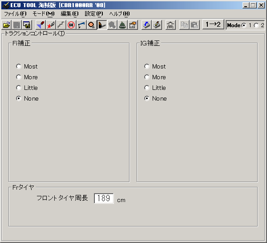Open a file with the folder icon

click(7, 25)
